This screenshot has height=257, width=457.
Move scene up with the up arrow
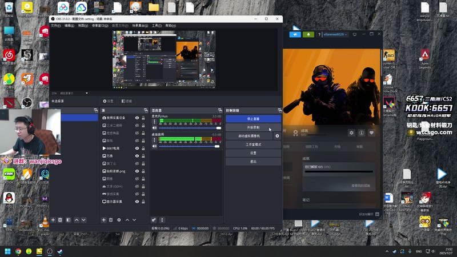tap(77, 220)
